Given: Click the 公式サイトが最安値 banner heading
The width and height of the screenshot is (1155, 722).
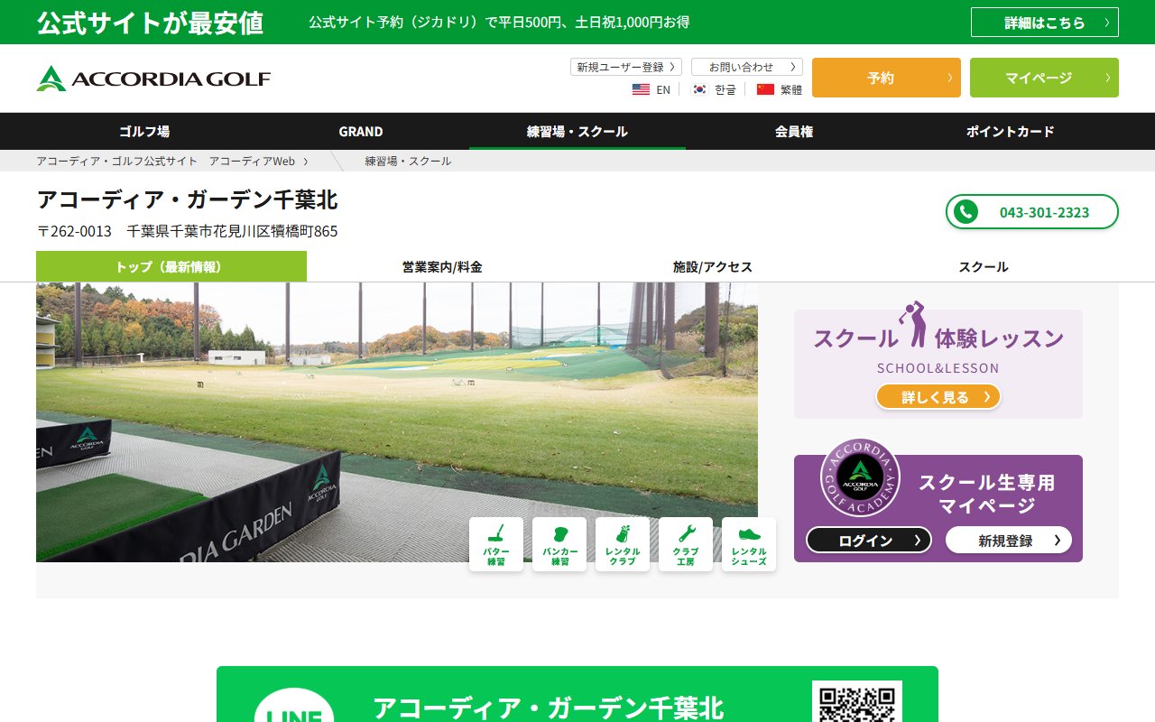Looking at the screenshot, I should (x=150, y=23).
